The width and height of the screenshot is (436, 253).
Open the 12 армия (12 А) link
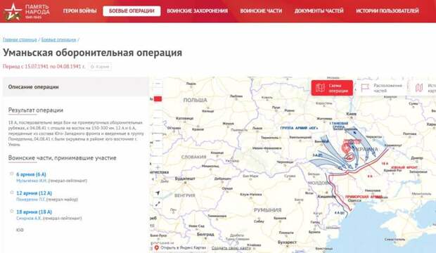coord(34,193)
